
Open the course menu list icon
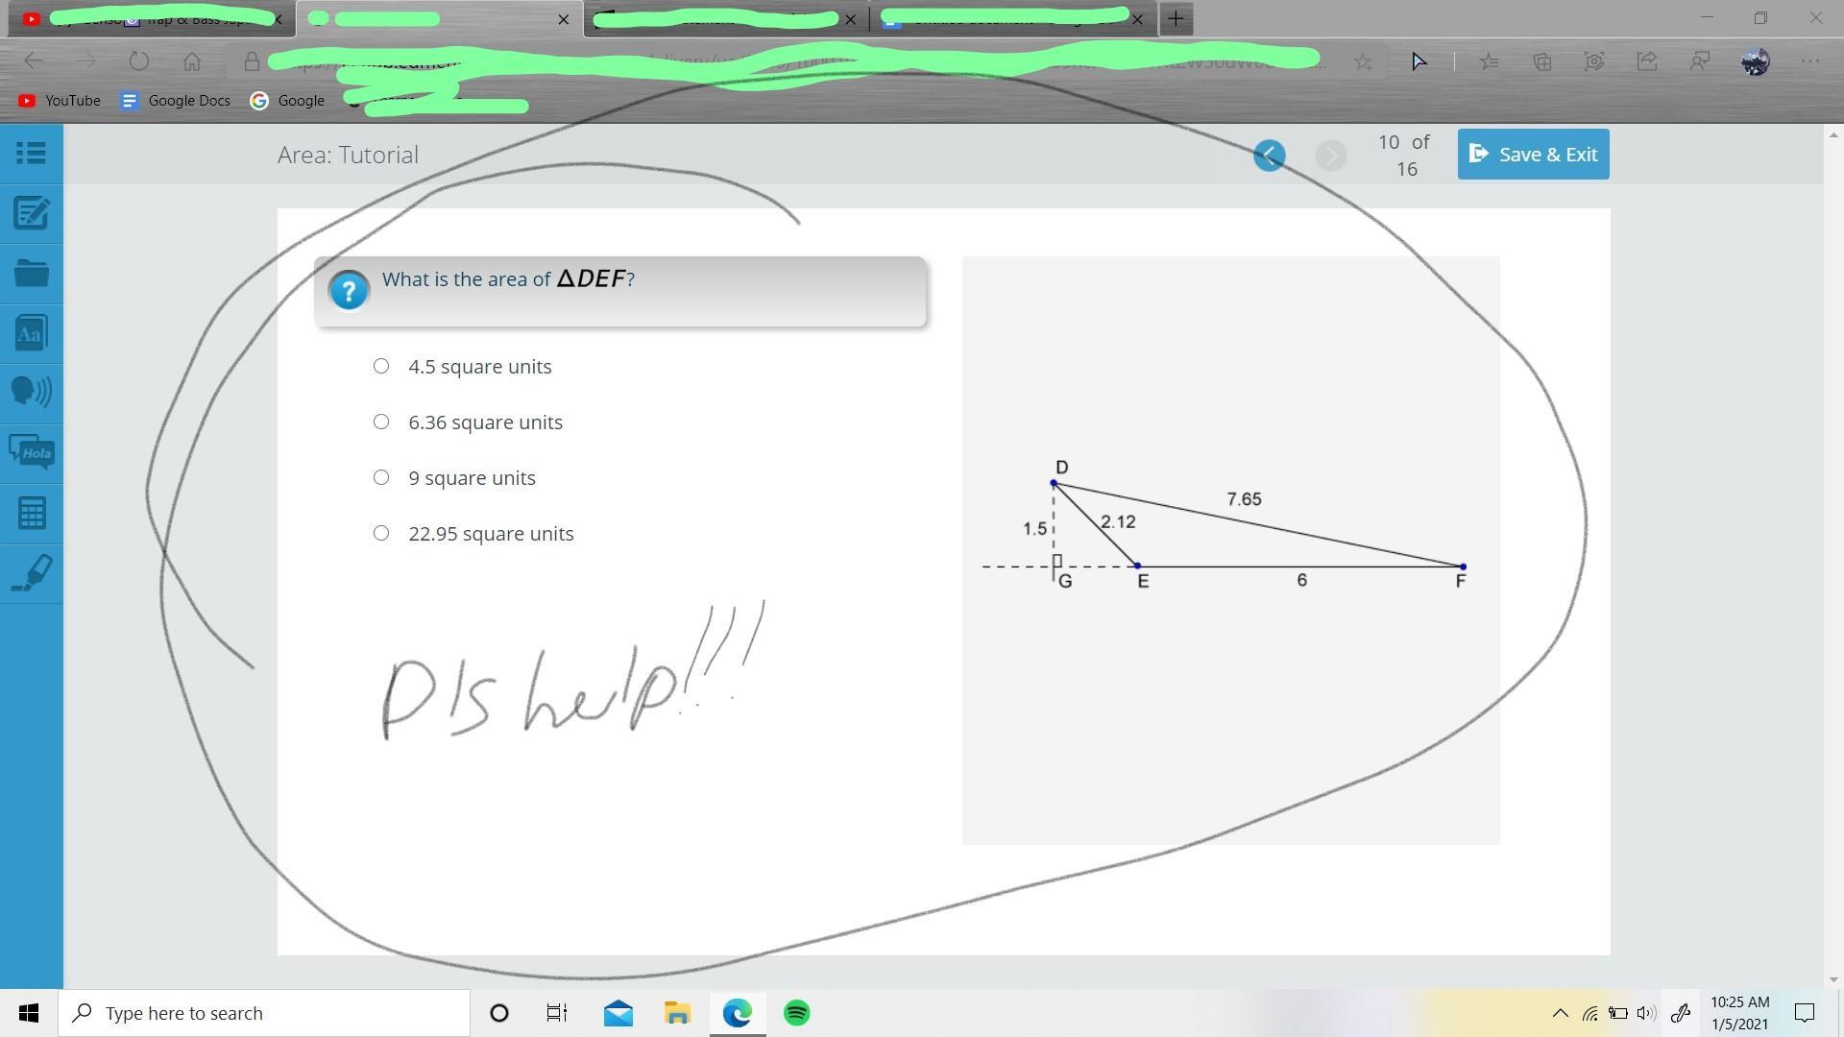coord(31,153)
